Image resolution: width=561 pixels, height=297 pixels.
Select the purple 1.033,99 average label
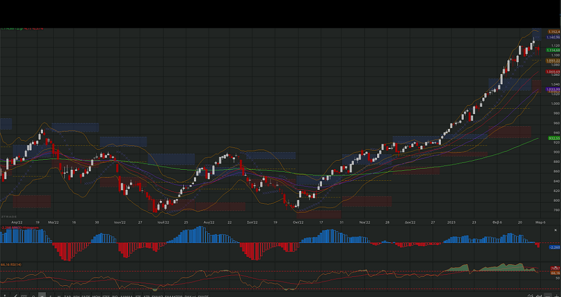click(x=554, y=89)
